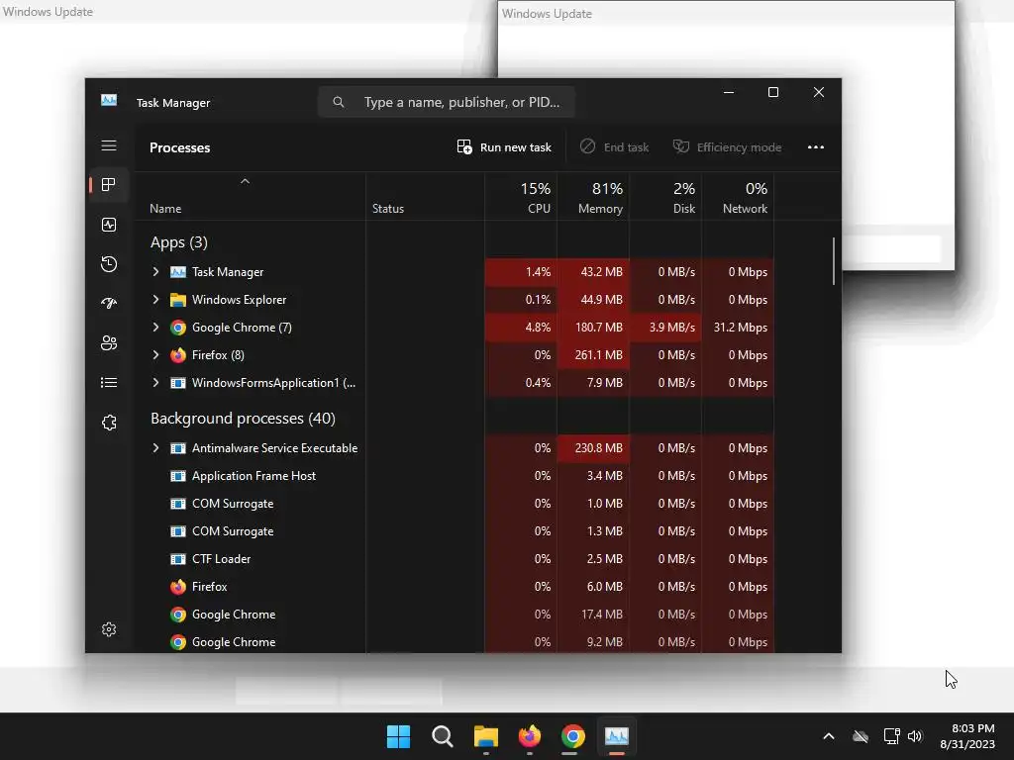Sort processes by Memory column header

pyautogui.click(x=593, y=197)
